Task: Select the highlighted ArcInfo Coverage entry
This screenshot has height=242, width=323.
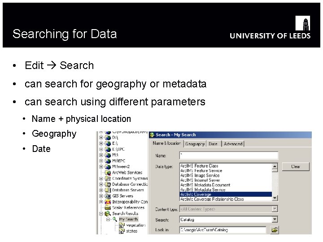Action: click(226, 194)
